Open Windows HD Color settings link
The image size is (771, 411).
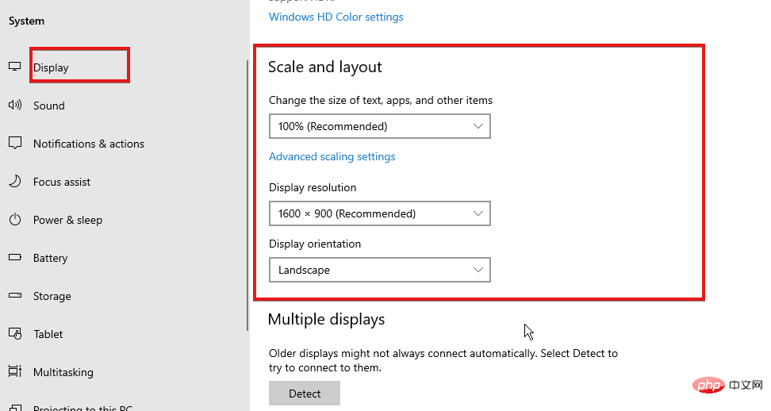click(x=336, y=17)
